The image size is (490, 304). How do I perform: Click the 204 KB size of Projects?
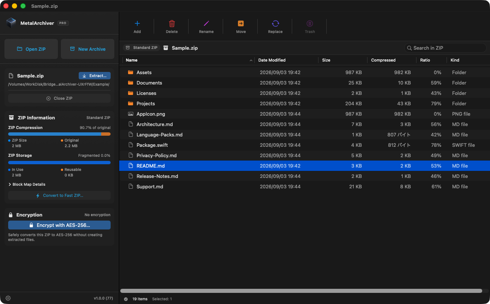(354, 103)
